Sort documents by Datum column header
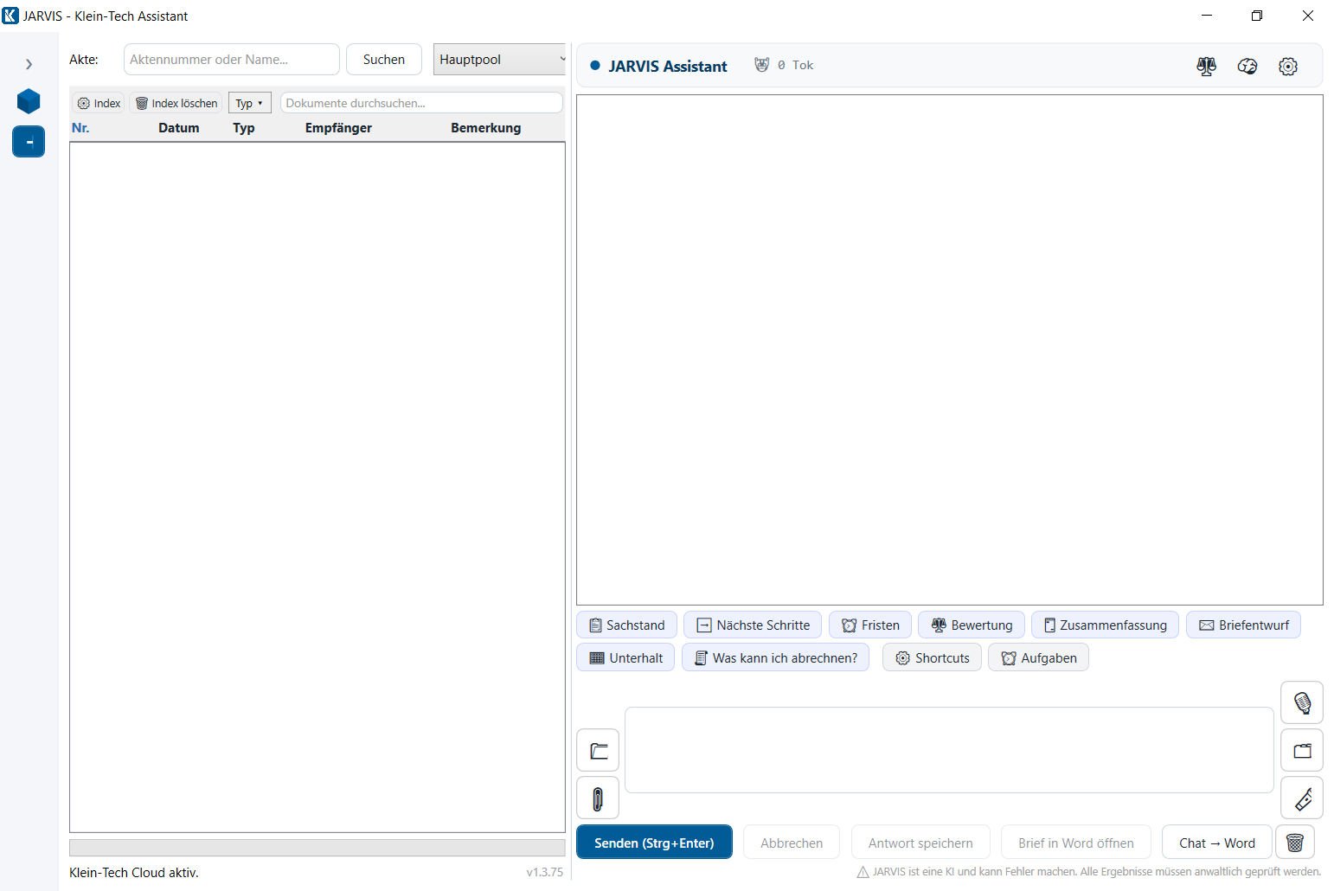 click(178, 128)
